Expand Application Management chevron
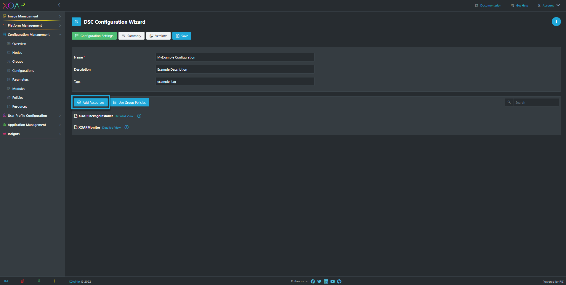The width and height of the screenshot is (566, 285). (60, 125)
